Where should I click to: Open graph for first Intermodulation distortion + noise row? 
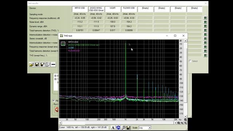[x=205, y=35]
